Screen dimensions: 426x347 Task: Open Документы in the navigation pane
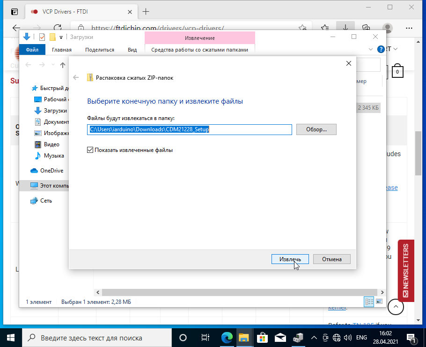coord(51,122)
